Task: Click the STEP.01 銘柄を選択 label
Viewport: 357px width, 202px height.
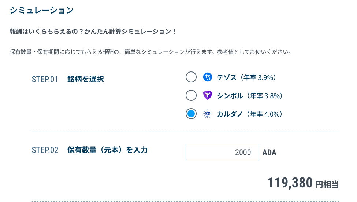Action: click(x=68, y=79)
